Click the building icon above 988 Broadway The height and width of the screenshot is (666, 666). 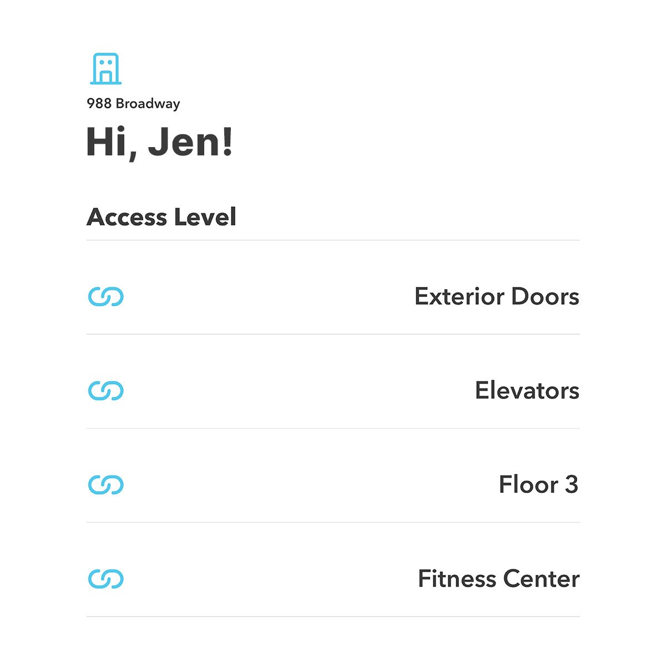[107, 69]
